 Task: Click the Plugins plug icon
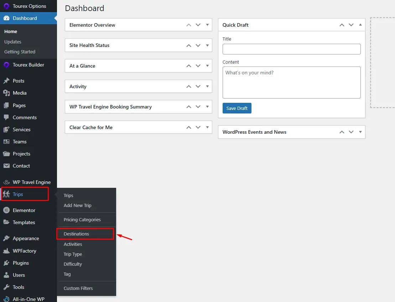pyautogui.click(x=6, y=263)
